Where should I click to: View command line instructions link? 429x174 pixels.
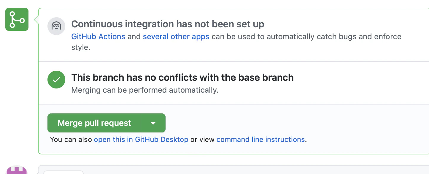pos(261,140)
